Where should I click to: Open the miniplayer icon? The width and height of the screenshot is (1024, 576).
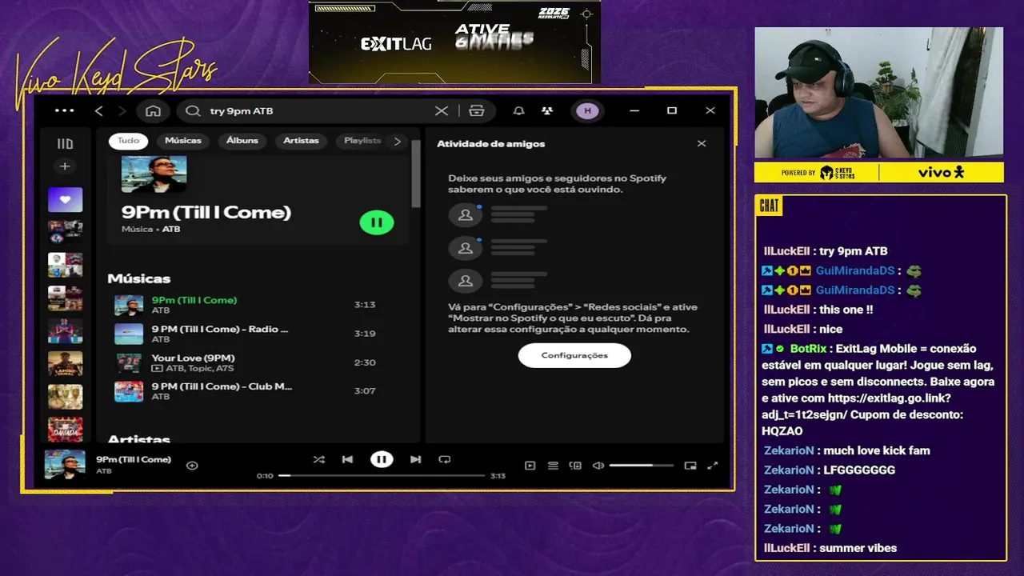pyautogui.click(x=690, y=466)
